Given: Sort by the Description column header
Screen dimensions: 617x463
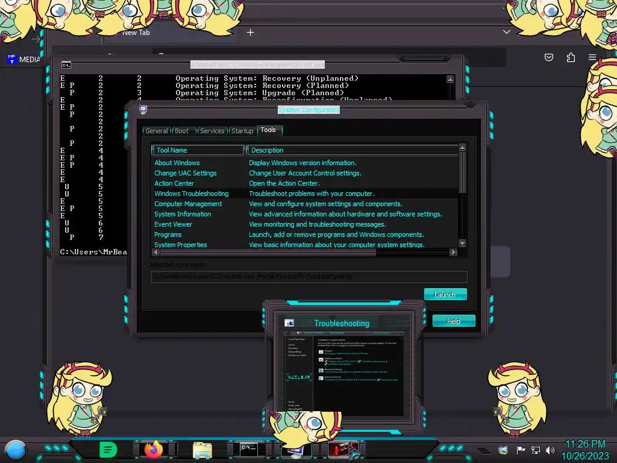Looking at the screenshot, I should pyautogui.click(x=352, y=150).
